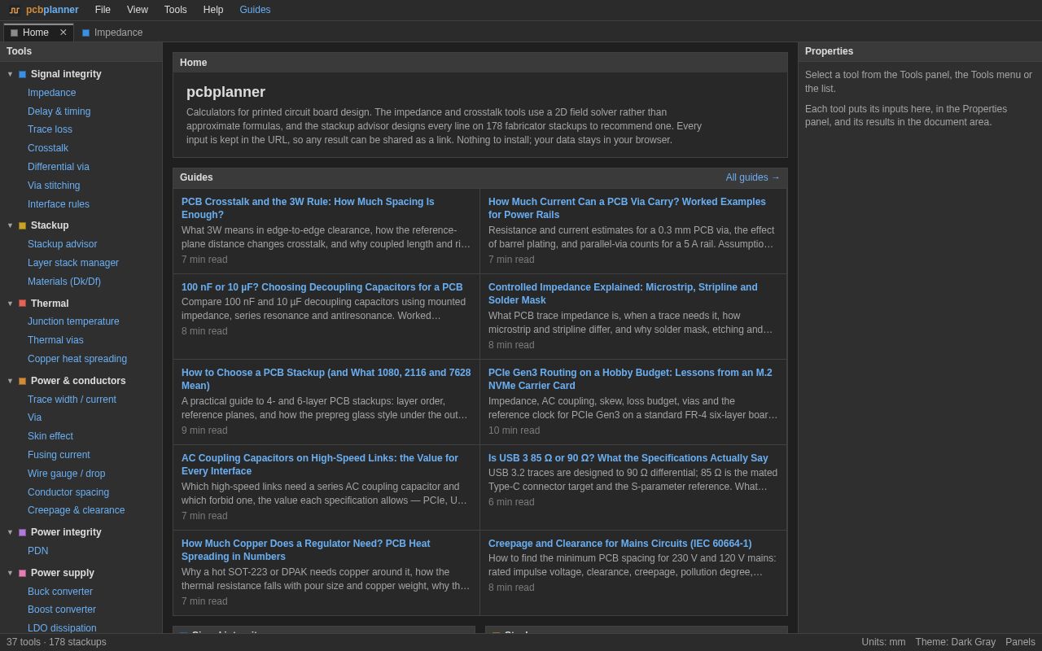The height and width of the screenshot is (651, 1042).
Task: Open the Is USB 3 85 Ω or 90 Ω guide
Action: point(628,458)
